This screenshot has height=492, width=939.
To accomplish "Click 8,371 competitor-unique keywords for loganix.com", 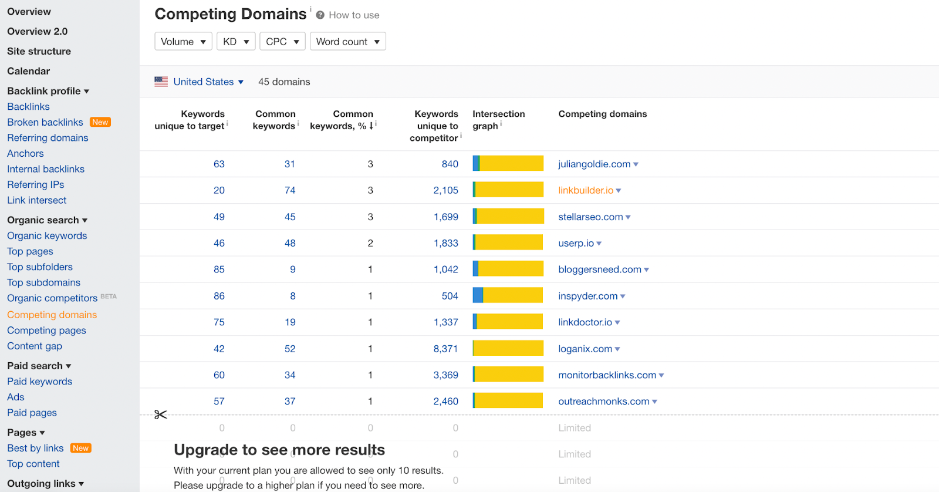I will [446, 349].
